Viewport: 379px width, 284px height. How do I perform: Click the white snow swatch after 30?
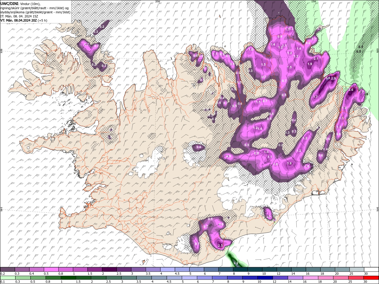click(x=371, y=269)
